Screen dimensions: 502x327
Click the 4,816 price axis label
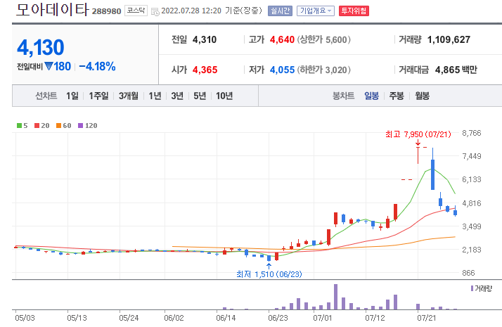pyautogui.click(x=472, y=203)
